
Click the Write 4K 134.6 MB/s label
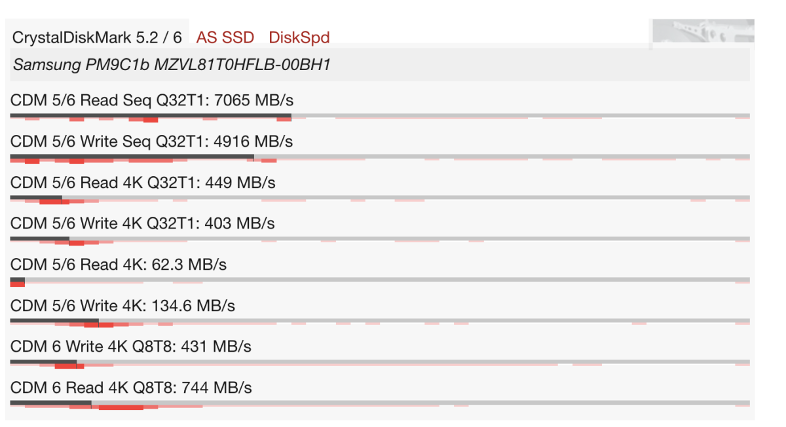[122, 305]
